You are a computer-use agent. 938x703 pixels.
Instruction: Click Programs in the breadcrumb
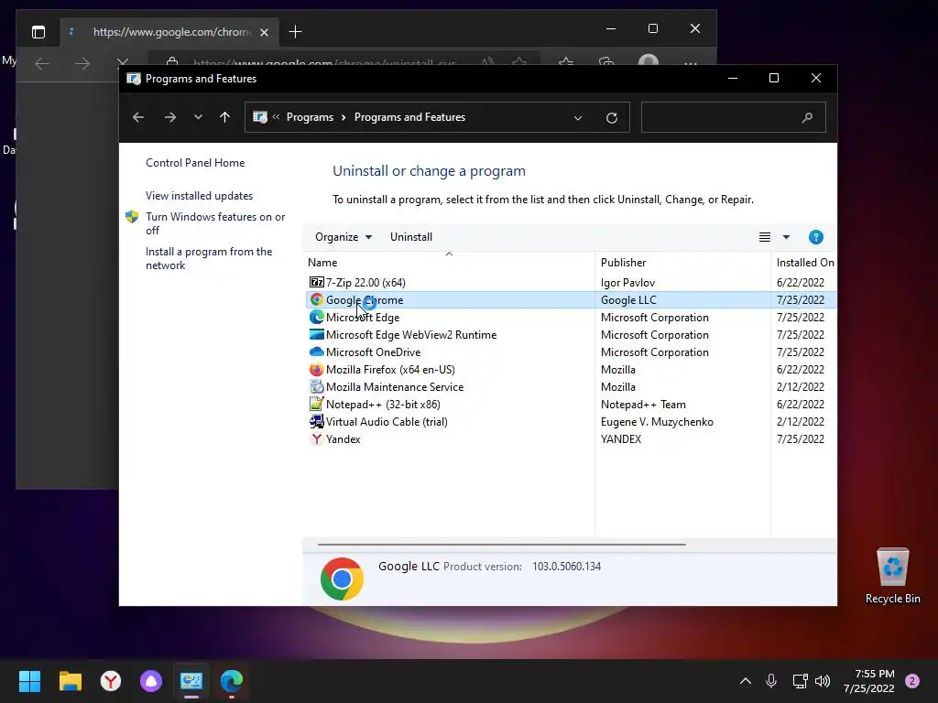pyautogui.click(x=310, y=117)
